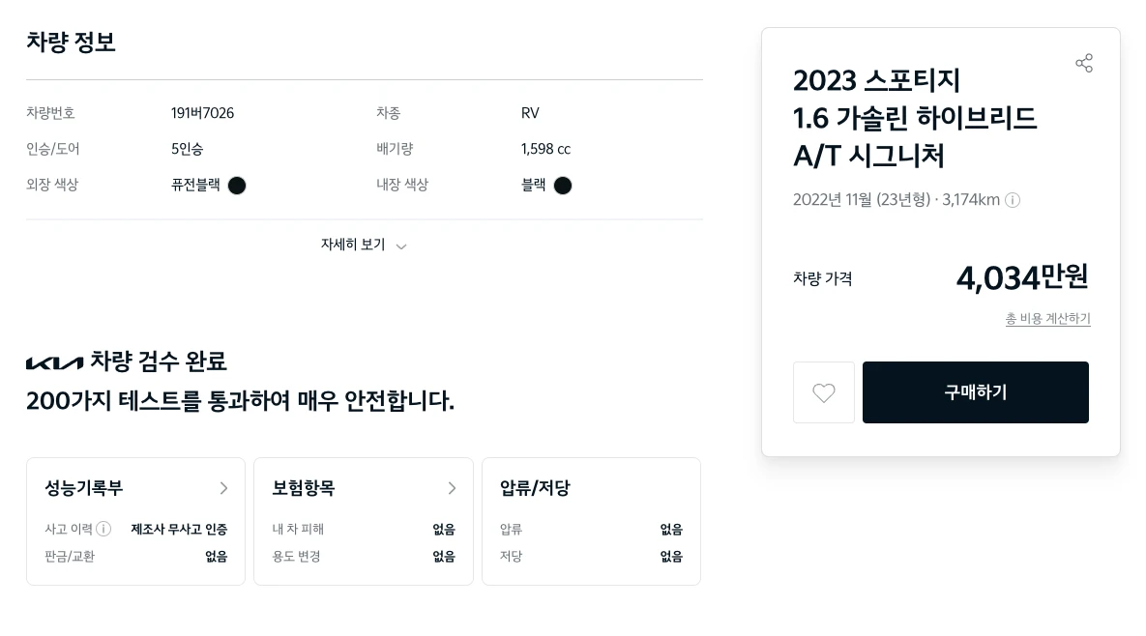Click the share icon on the vehicle card

[1084, 62]
